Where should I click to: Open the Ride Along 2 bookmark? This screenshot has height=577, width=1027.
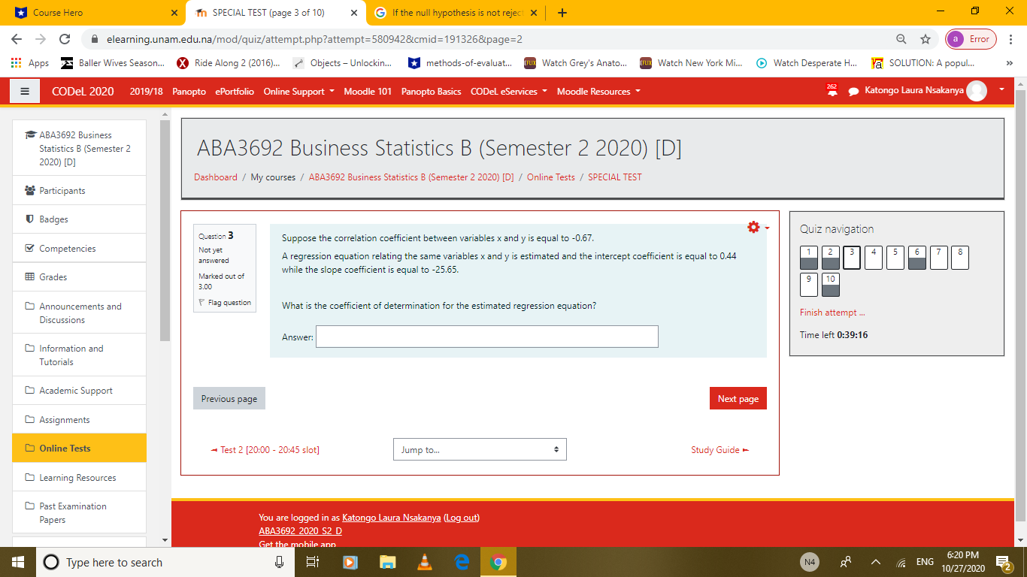coord(228,63)
